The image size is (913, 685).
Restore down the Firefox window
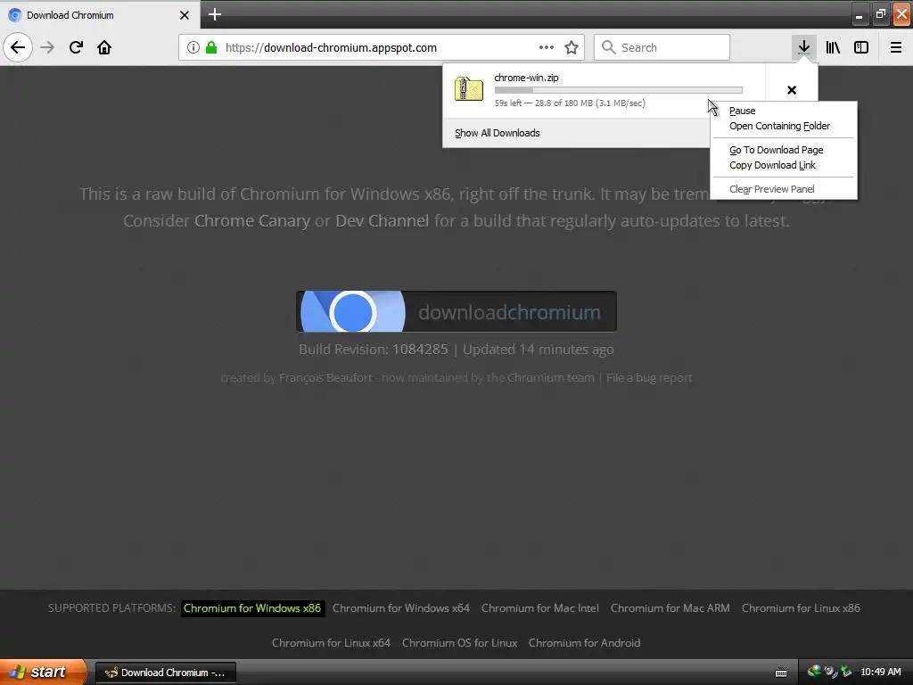(x=880, y=15)
